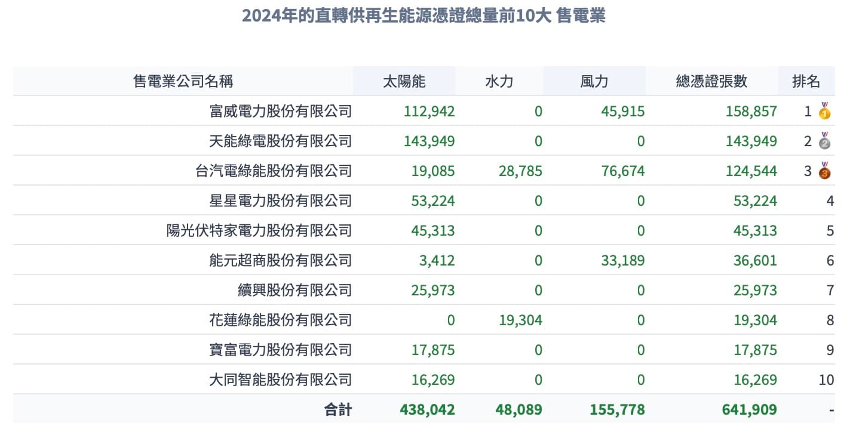Click 花蓮綠能股份有限公司 company name
The image size is (859, 432).
click(281, 320)
